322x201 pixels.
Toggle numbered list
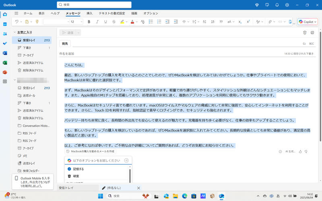click(x=159, y=22)
